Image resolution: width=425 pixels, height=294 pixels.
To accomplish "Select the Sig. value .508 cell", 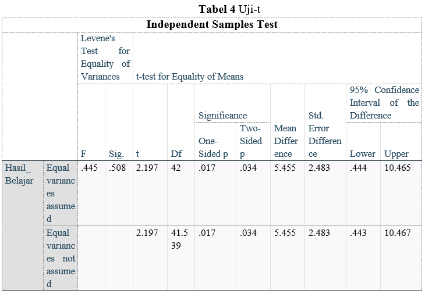I will (x=118, y=167).
